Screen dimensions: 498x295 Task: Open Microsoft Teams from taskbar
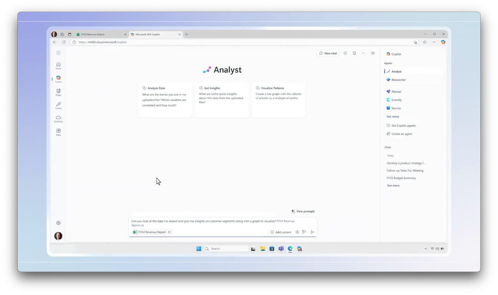(281, 249)
